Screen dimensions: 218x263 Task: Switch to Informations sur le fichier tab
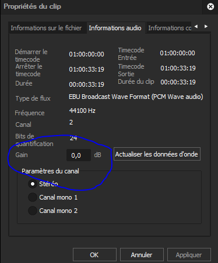tap(46, 28)
